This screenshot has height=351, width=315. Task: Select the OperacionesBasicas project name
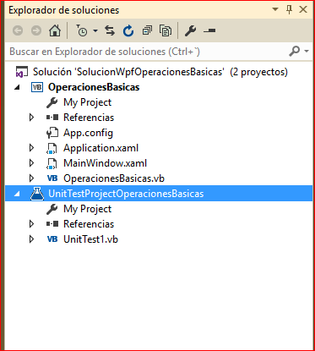click(x=94, y=87)
